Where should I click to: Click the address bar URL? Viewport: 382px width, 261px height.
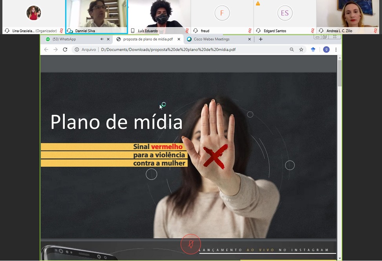169,49
